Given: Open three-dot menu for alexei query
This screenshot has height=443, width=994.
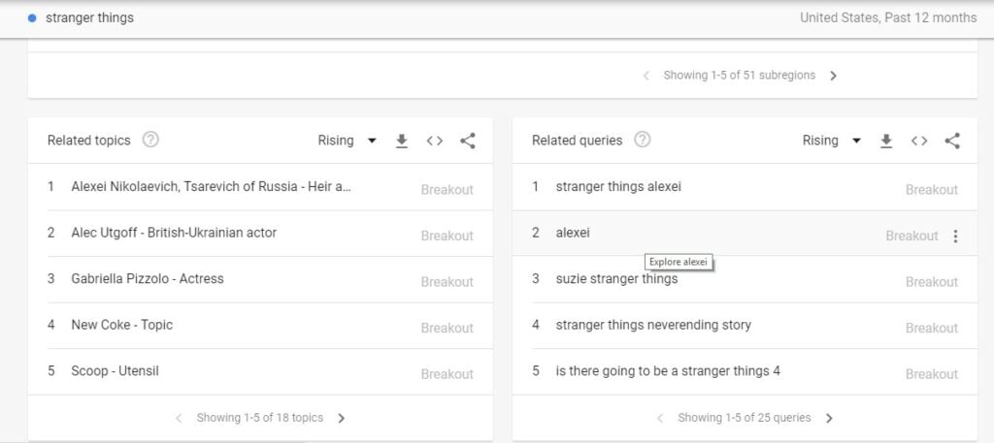Looking at the screenshot, I should pyautogui.click(x=955, y=237).
